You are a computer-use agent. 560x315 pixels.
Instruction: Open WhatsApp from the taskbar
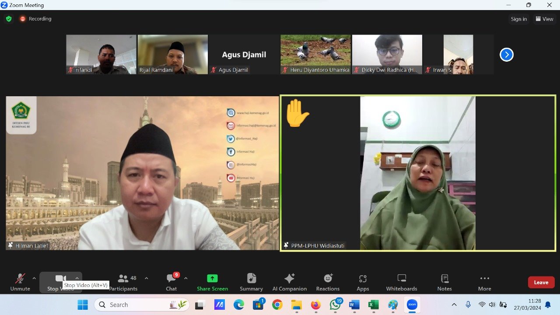pos(336,304)
